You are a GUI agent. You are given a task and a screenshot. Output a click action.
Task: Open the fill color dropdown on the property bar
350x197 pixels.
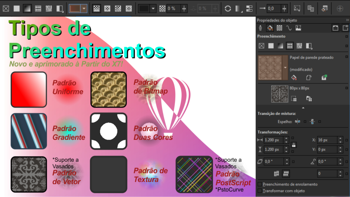(x=84, y=8)
